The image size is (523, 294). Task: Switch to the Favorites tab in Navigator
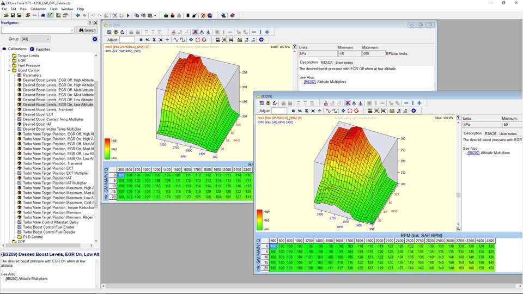click(40, 49)
